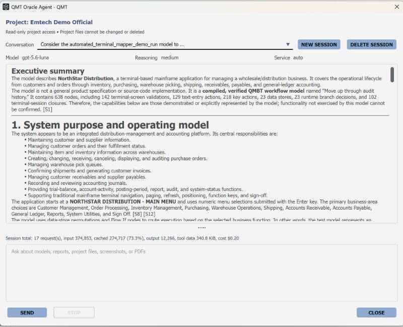Click the QMT app icon in title bar
Screen dimensions: 403x327
click(6, 7)
